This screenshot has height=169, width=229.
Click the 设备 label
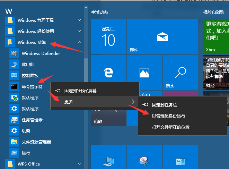coord(26,131)
